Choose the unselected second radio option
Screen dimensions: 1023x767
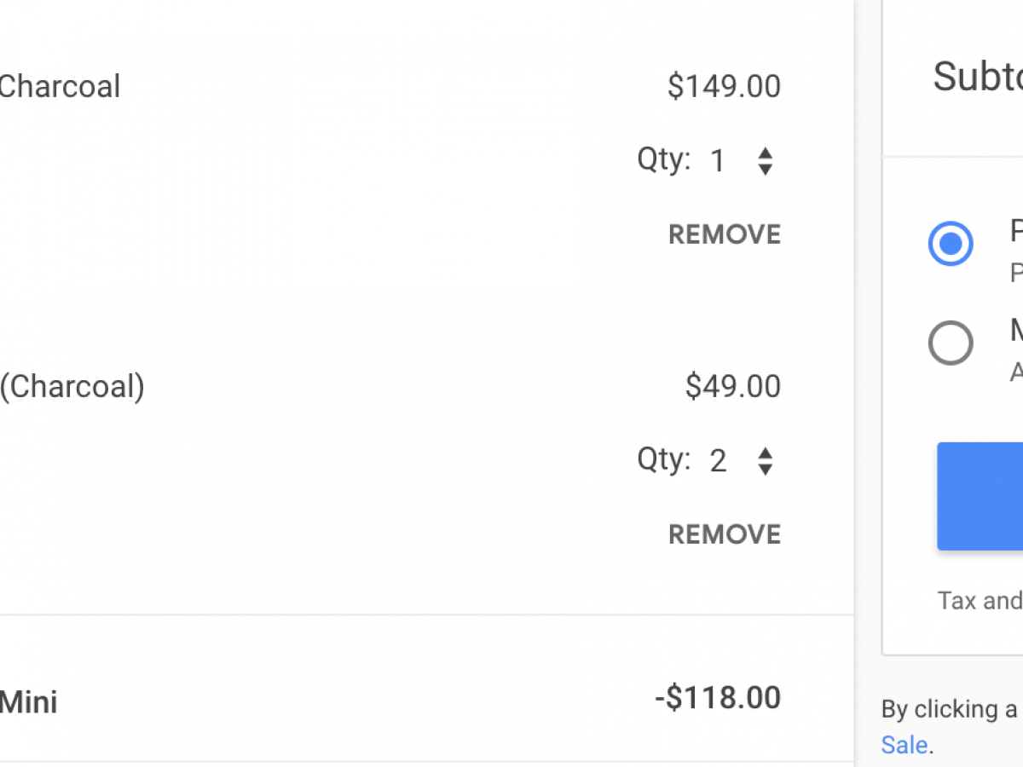point(950,343)
